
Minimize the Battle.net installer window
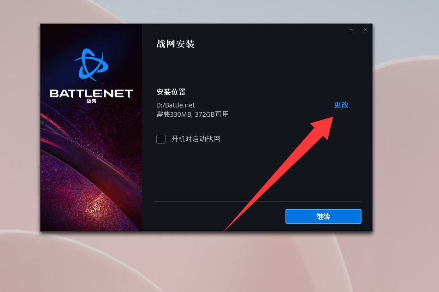[351, 30]
